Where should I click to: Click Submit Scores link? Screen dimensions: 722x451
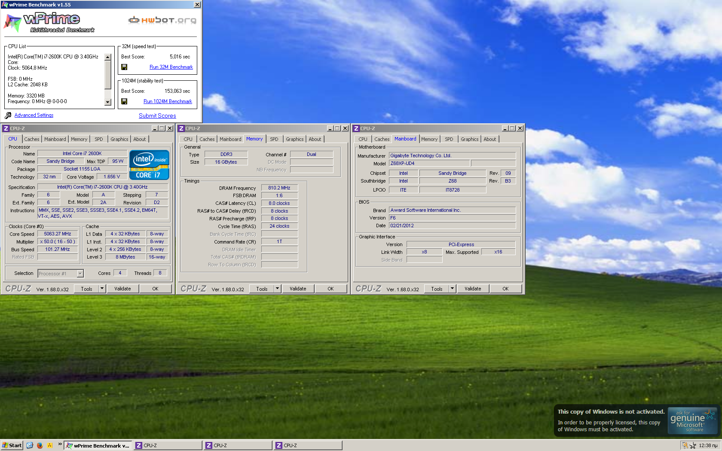click(x=157, y=116)
